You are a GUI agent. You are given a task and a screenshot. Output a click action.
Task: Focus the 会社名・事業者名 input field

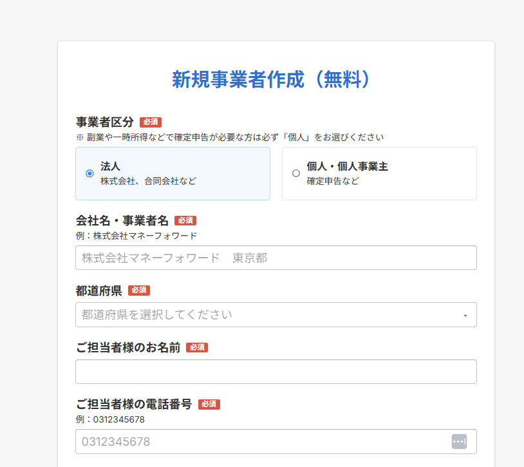click(276, 258)
